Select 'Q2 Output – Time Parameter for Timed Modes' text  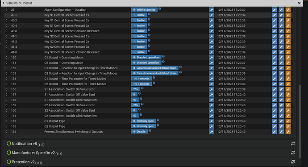tap(75, 84)
